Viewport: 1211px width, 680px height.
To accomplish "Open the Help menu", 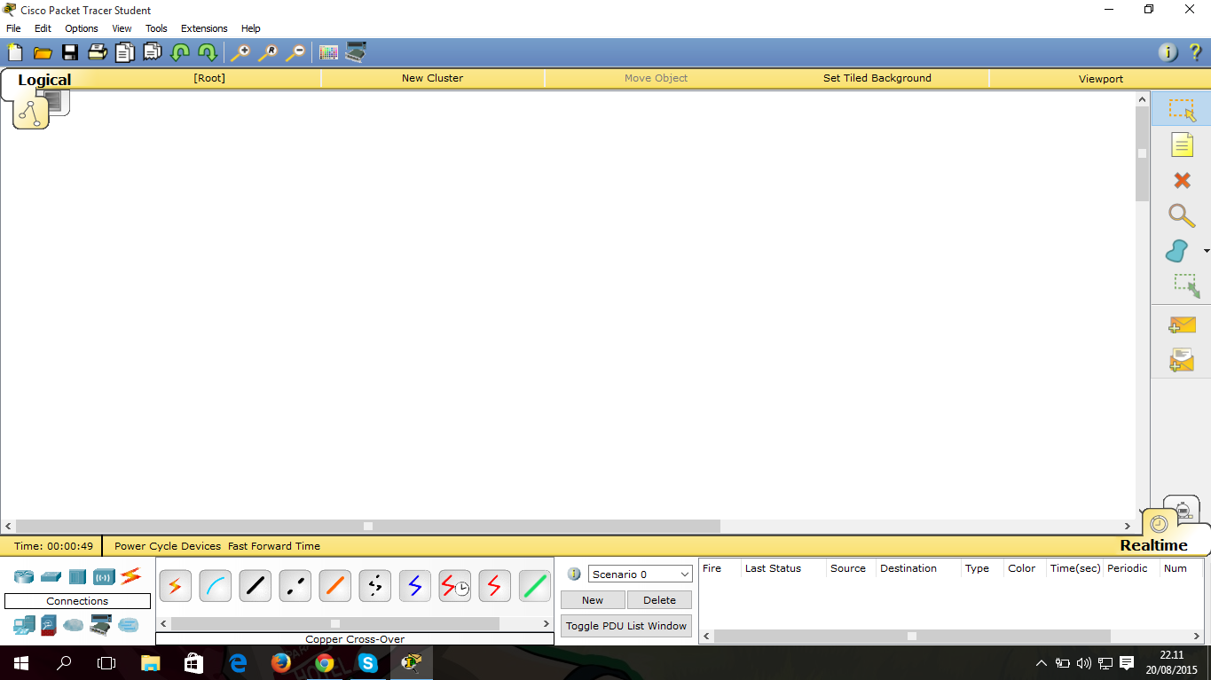I will click(251, 28).
